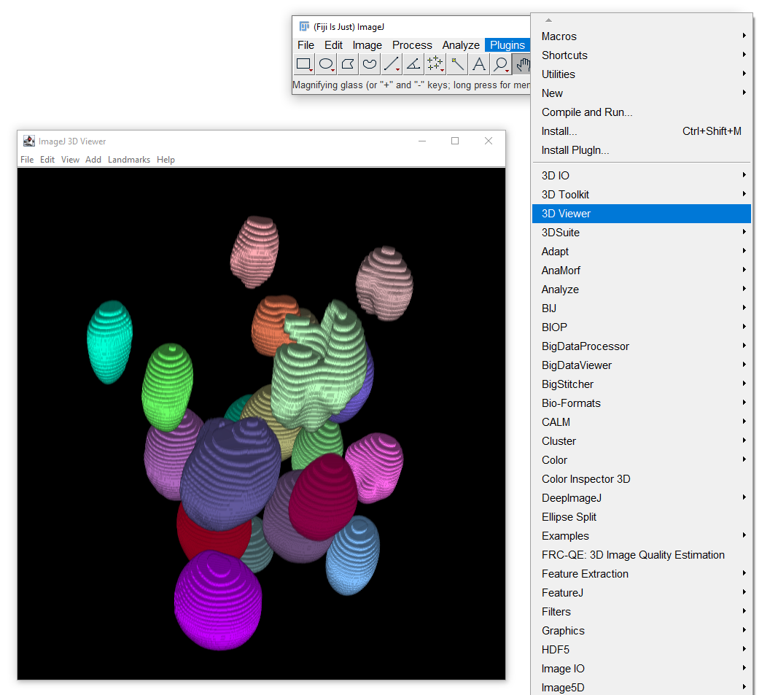The image size is (770, 695).
Task: Expand the Macros submenu
Action: coord(642,36)
